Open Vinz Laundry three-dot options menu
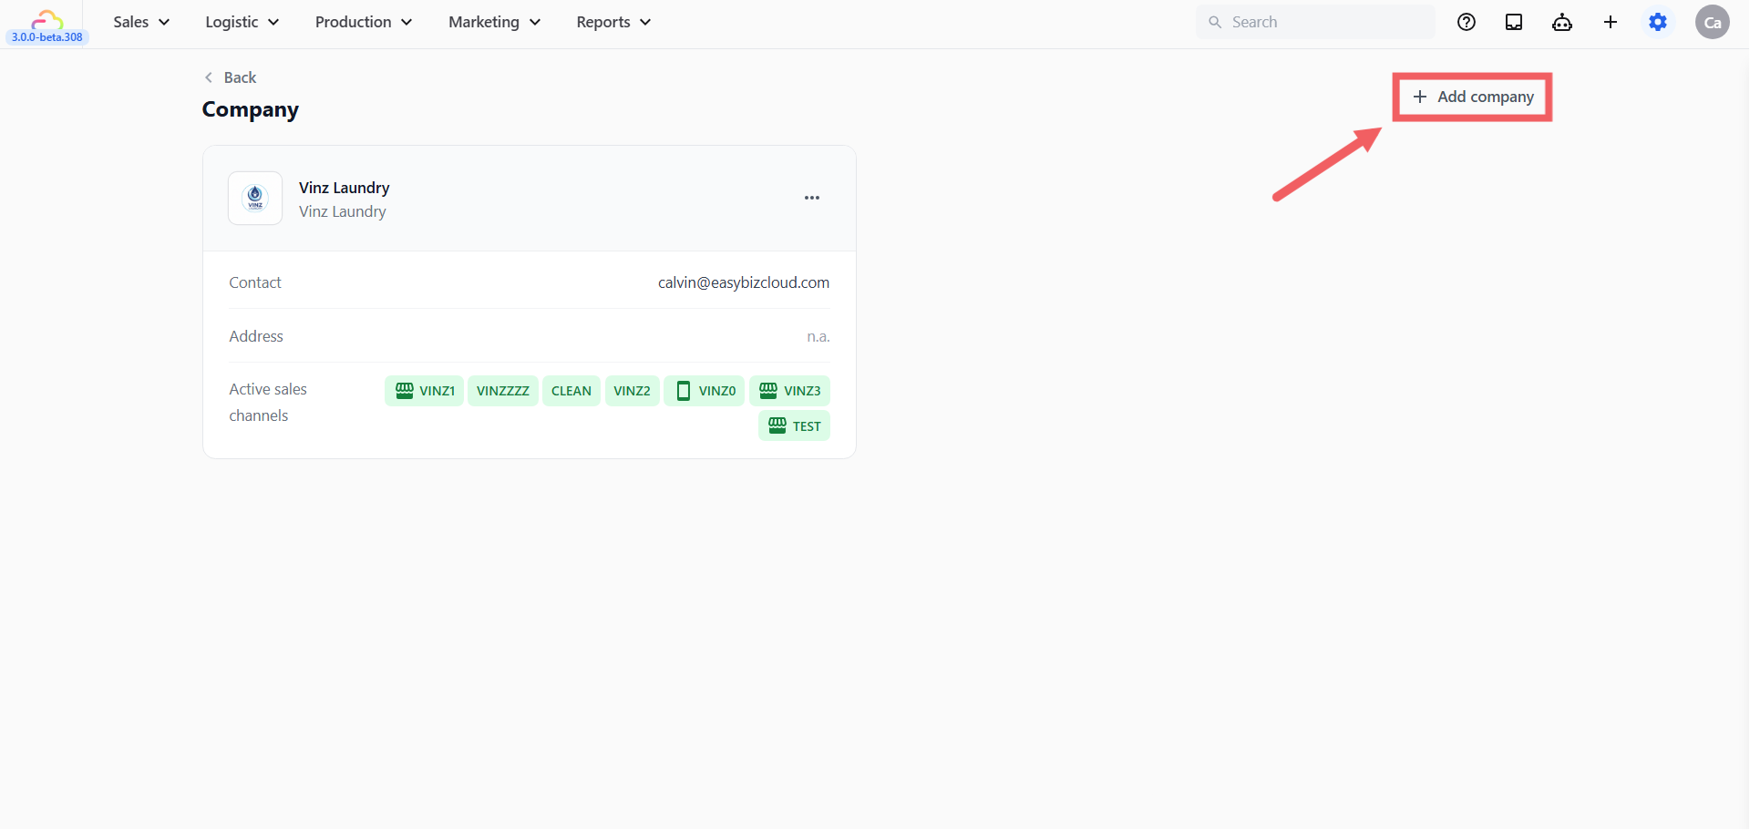The height and width of the screenshot is (830, 1750). (x=812, y=198)
